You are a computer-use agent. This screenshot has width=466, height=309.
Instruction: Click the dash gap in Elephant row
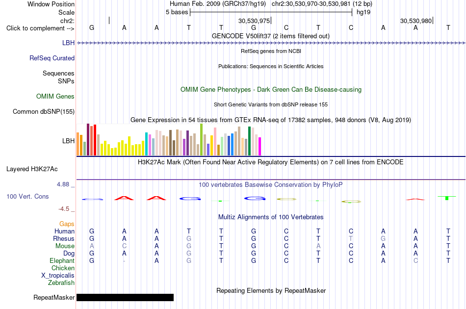click(x=124, y=261)
